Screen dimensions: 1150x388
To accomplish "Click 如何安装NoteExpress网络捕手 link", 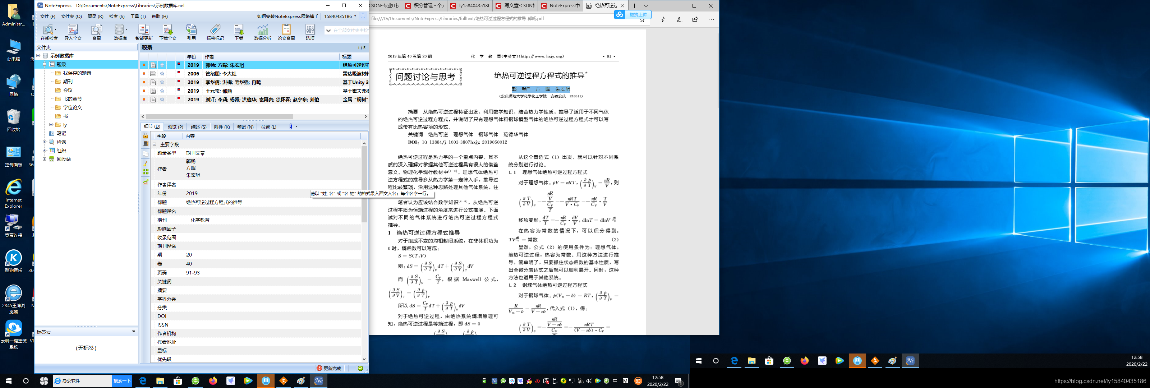I will pyautogui.click(x=287, y=17).
